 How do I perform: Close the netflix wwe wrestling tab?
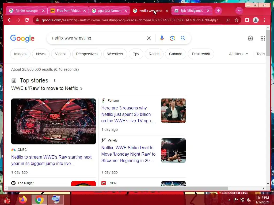pyautogui.click(x=167, y=11)
